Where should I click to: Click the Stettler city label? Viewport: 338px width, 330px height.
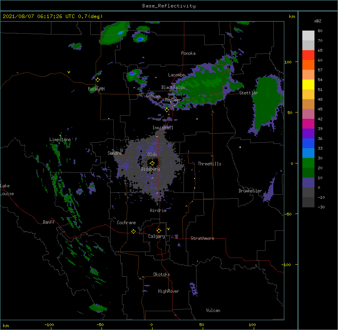coord(249,93)
